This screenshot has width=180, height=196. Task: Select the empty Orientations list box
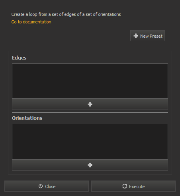tap(90, 142)
